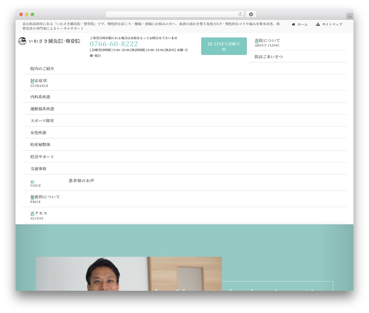Screen dimensions: 369x313
Task: Click chevron icon beside 当院について
Action: pyautogui.click(x=257, y=42)
